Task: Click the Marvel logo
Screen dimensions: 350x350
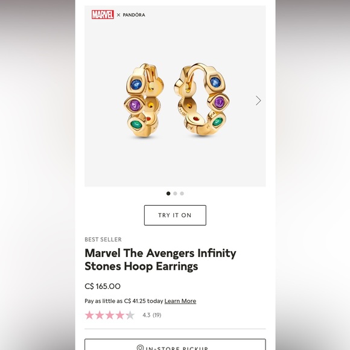Action: point(103,14)
